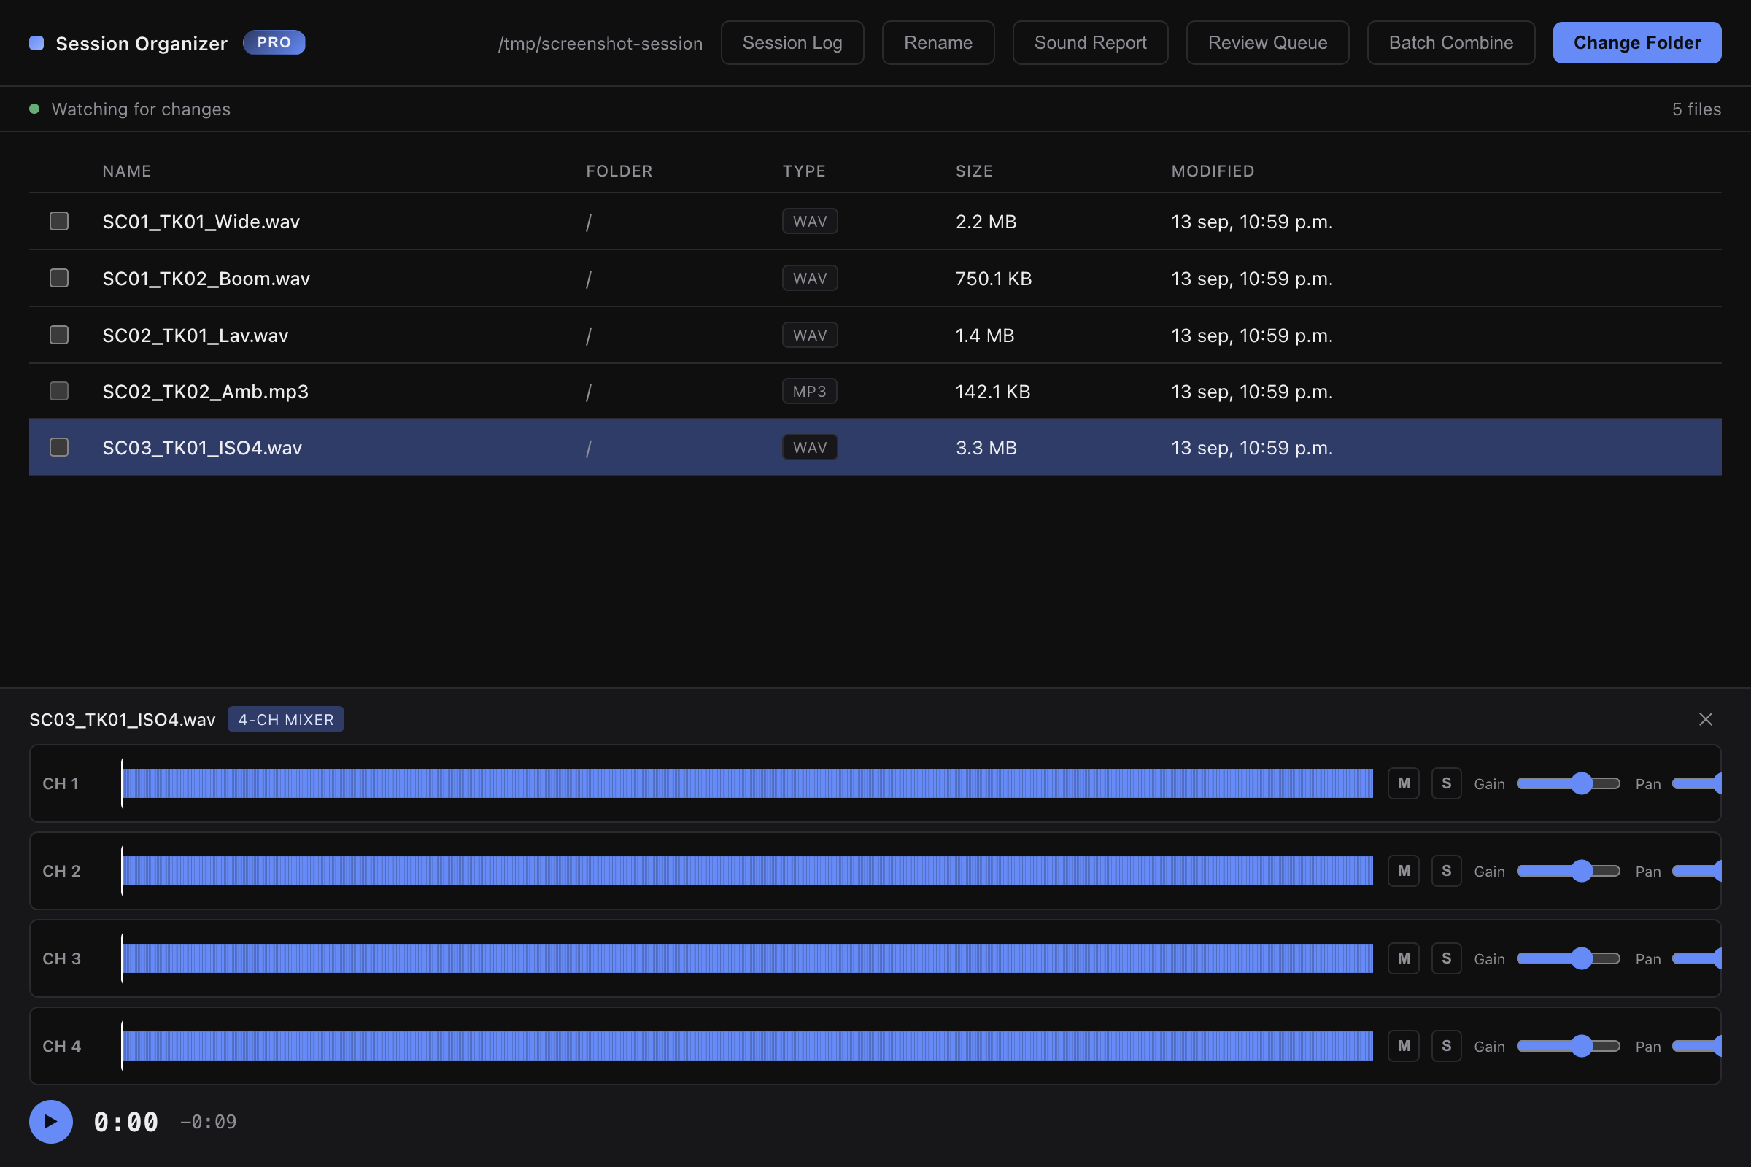Mute channel CH 2
Image resolution: width=1751 pixels, height=1167 pixels.
pos(1403,871)
